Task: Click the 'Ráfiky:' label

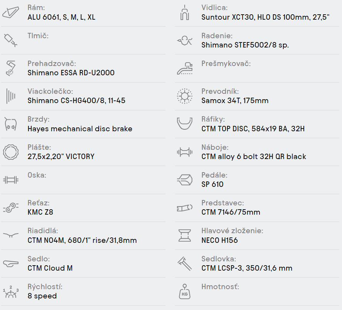Action: [213, 119]
